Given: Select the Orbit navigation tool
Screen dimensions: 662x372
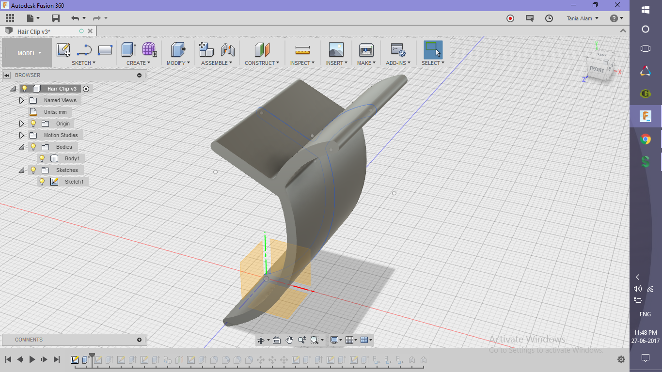Looking at the screenshot, I should coord(262,340).
